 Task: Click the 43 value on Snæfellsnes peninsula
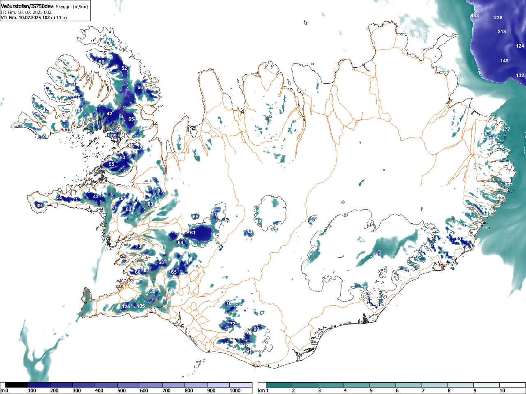pos(96,197)
